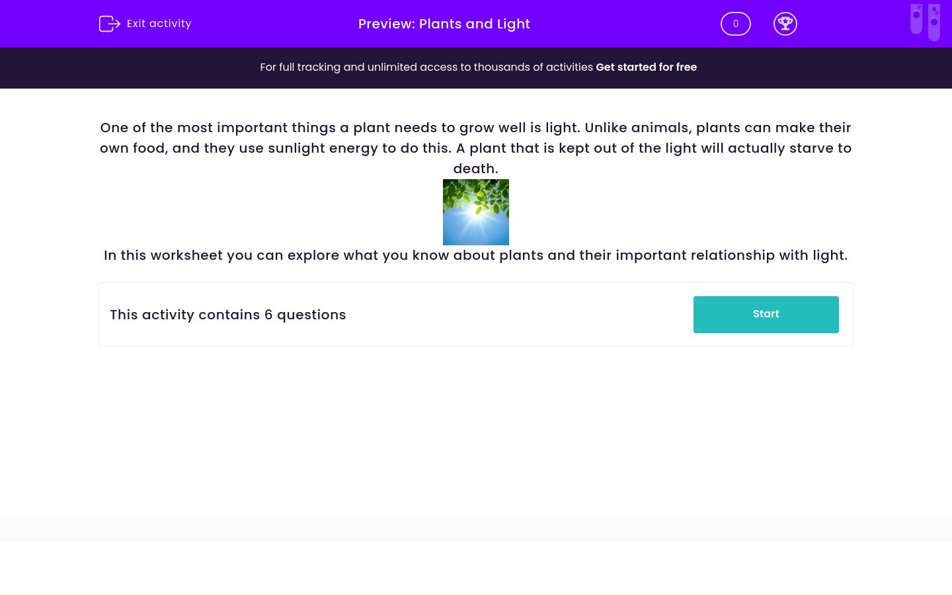Click the sunlight and leaves image
952x595 pixels.
pyautogui.click(x=476, y=212)
